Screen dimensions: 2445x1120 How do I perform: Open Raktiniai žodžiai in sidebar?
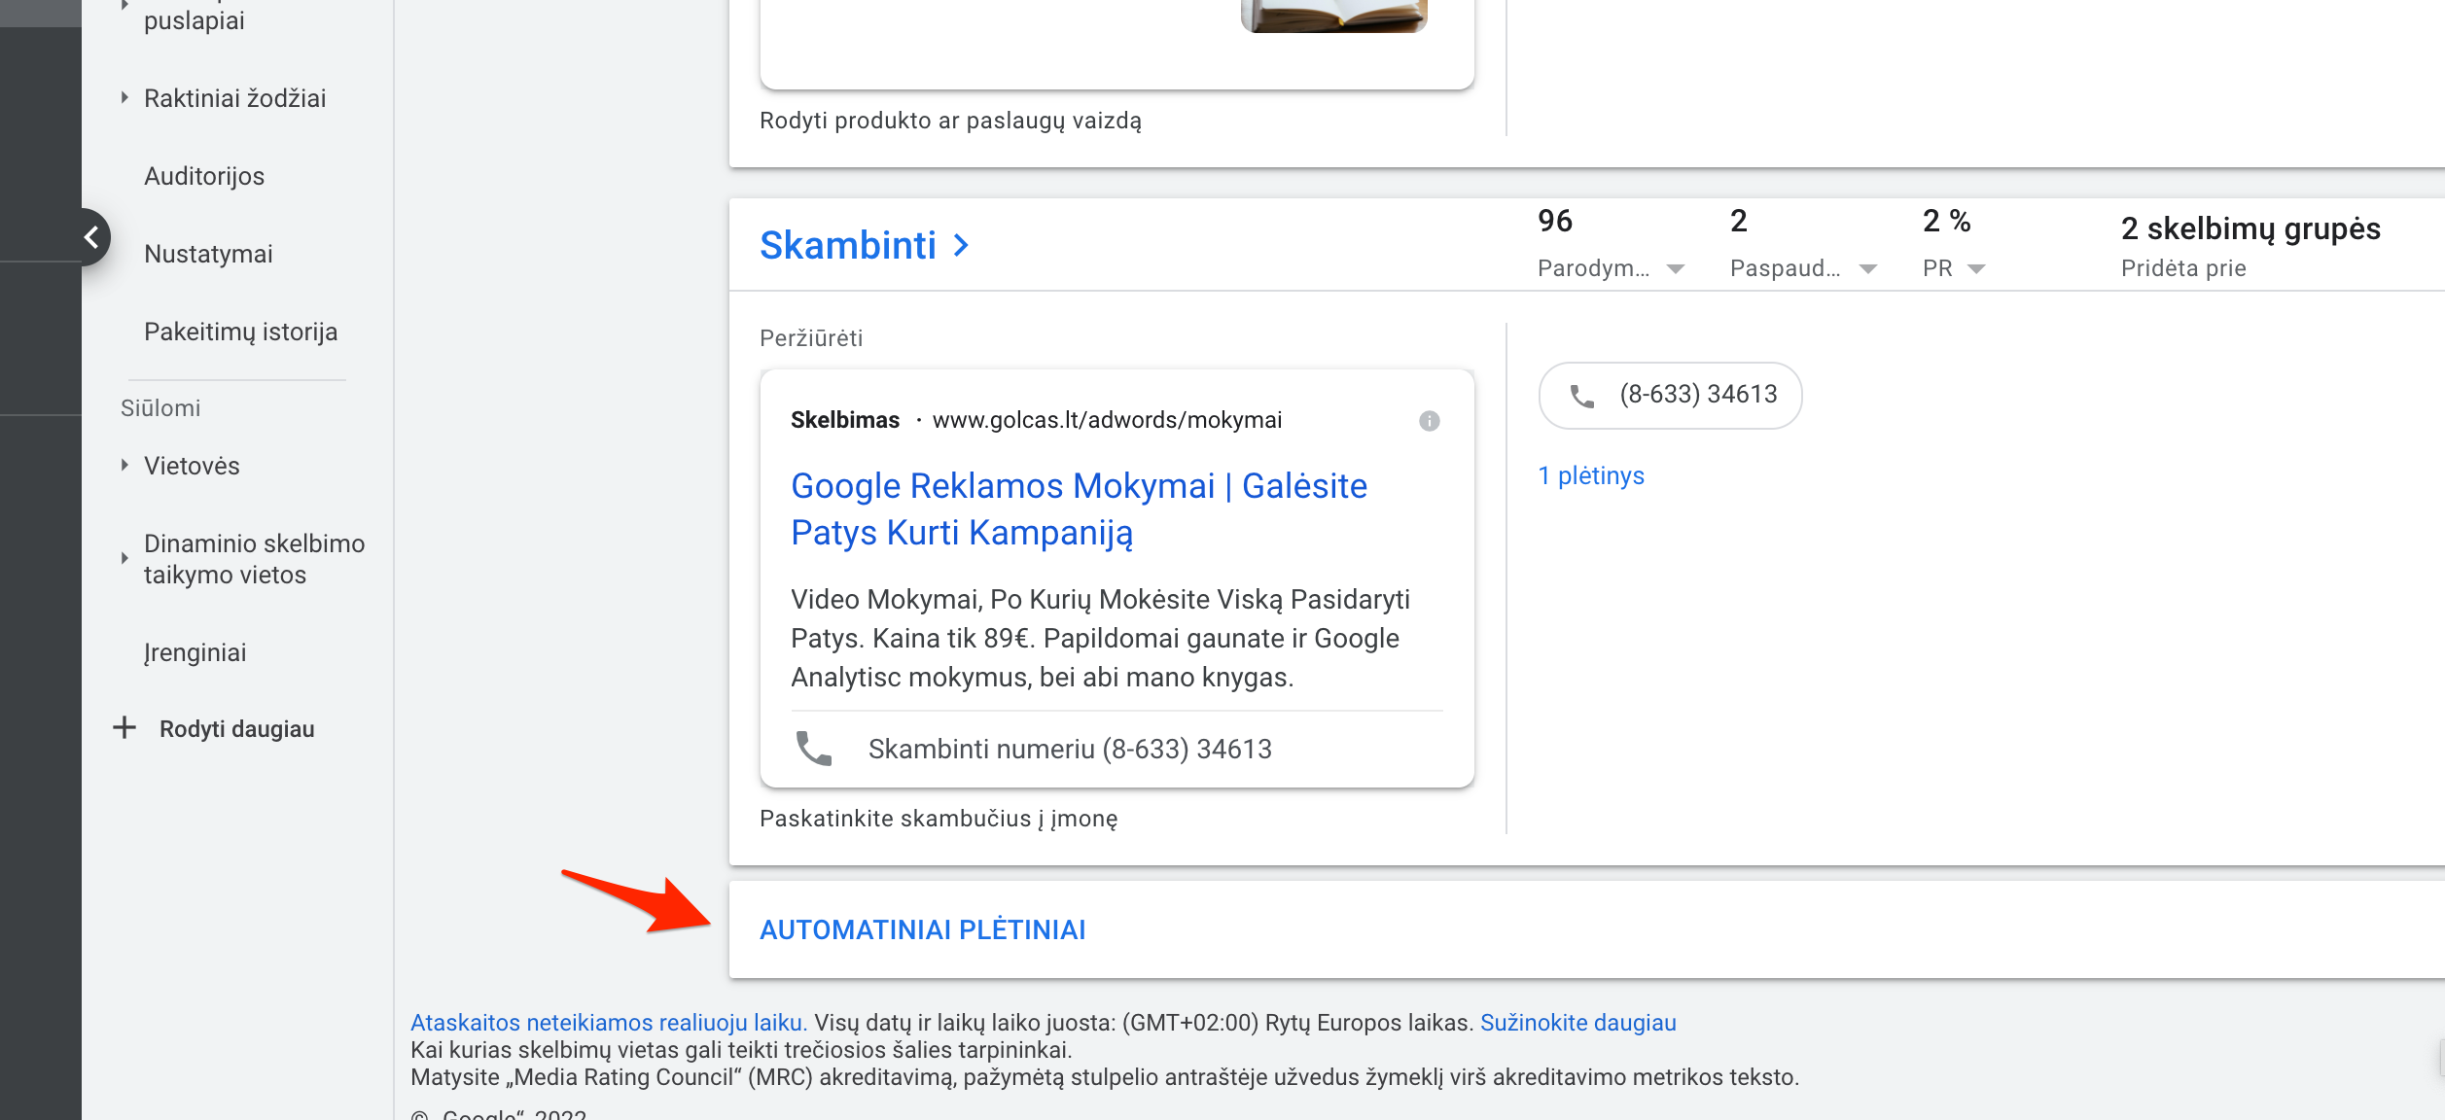(x=234, y=98)
